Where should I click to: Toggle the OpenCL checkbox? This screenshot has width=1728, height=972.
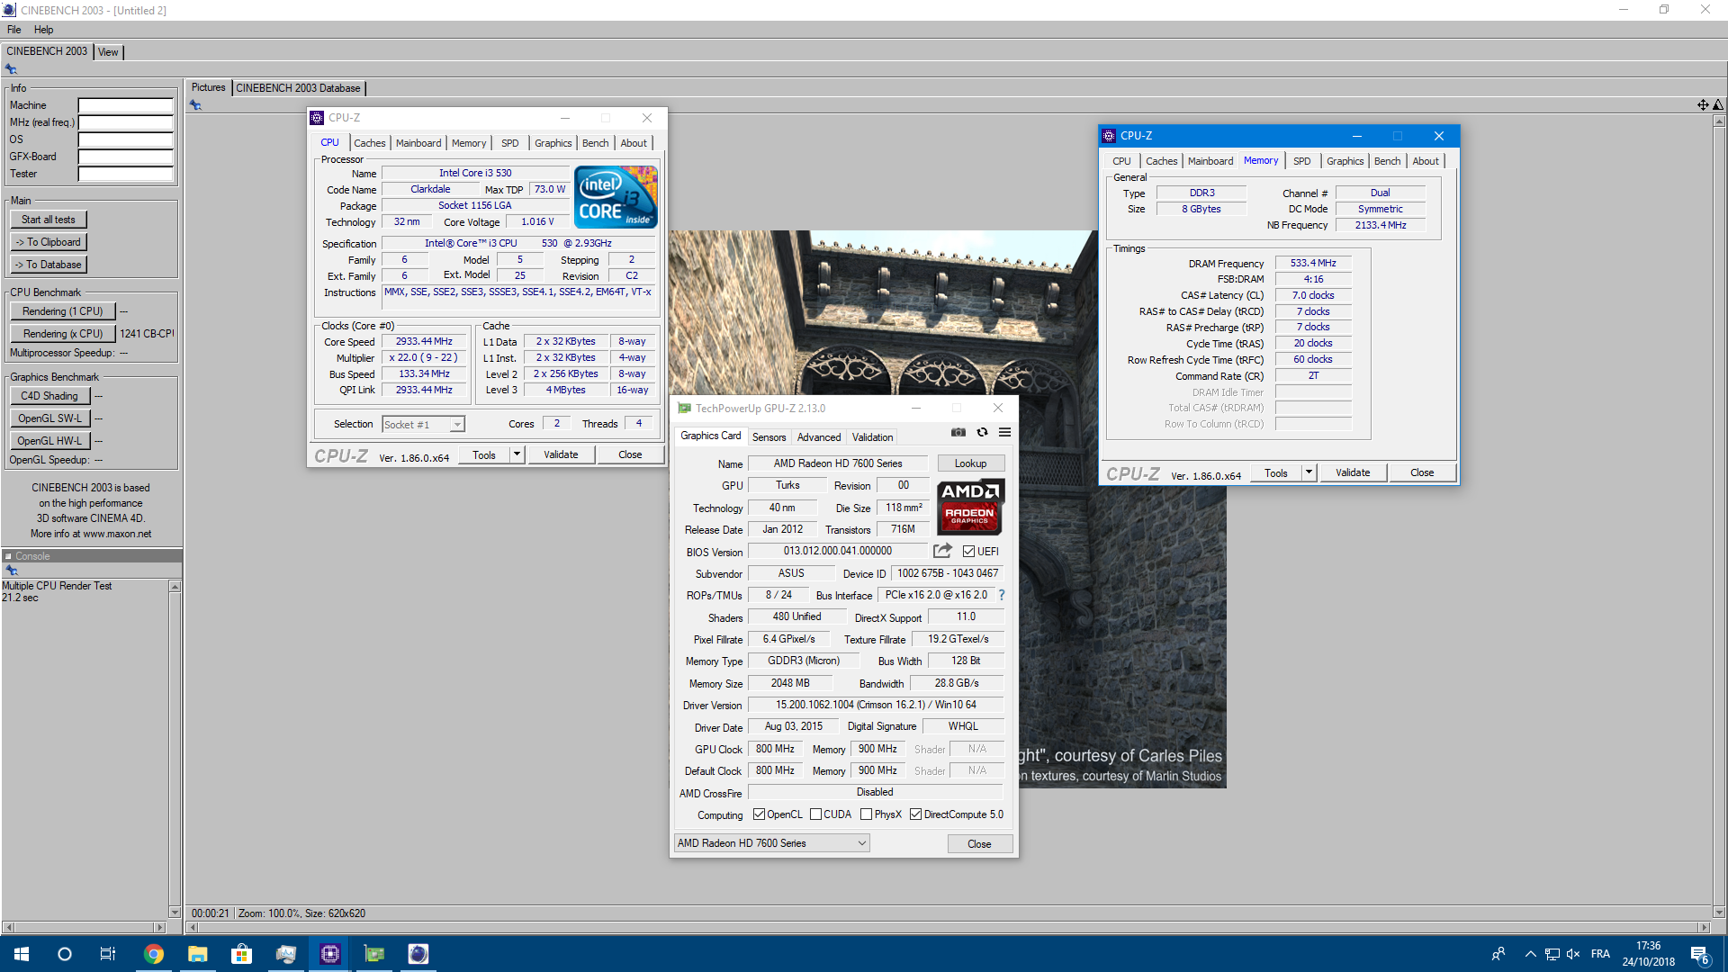point(759,814)
